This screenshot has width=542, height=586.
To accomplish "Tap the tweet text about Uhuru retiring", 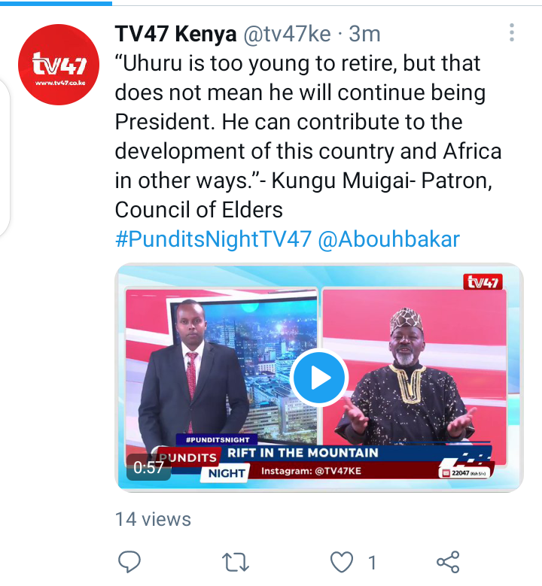I will (x=308, y=136).
